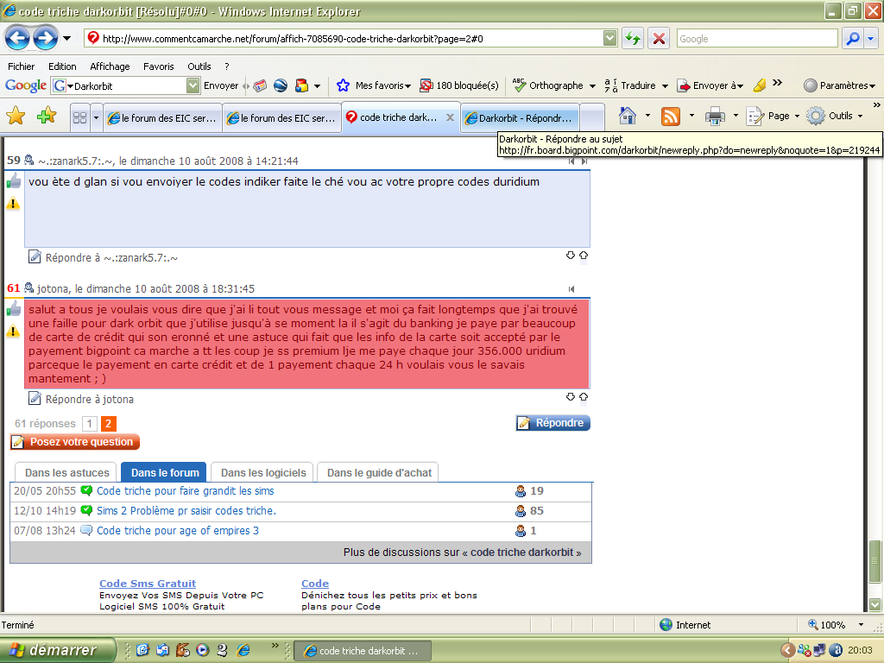The width and height of the screenshot is (884, 663).
Task: Start search with the magnifier icon
Action: [853, 38]
